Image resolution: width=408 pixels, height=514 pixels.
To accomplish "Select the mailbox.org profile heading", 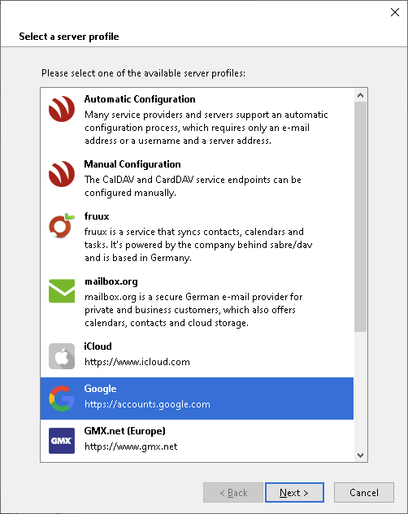I will point(111,281).
